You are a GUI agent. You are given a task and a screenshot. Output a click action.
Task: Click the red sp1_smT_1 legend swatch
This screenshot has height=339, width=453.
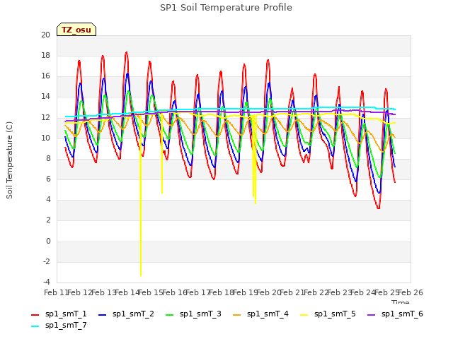pyautogui.click(x=35, y=315)
